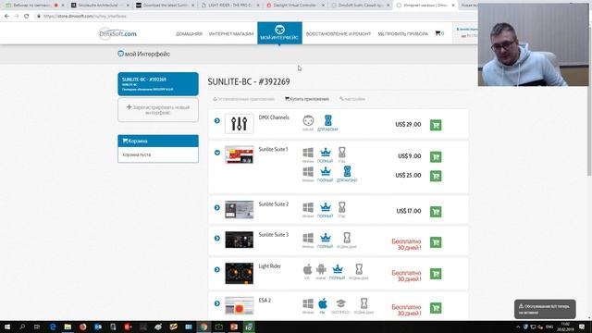Screen dimensions: 592x333
Task: Click the DmxSoft.com logo
Action: [117, 33]
